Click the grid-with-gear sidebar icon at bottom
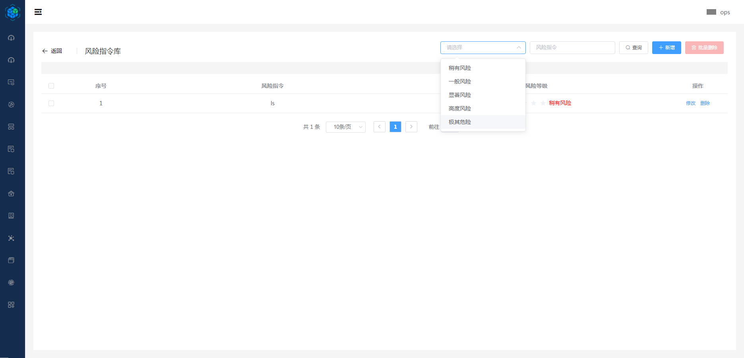 (11, 305)
